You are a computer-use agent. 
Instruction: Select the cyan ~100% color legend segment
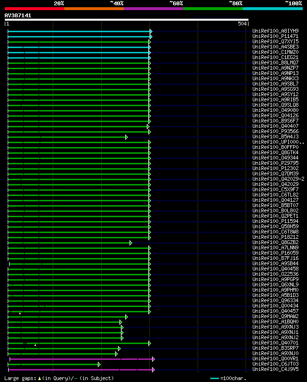click(x=272, y=9)
